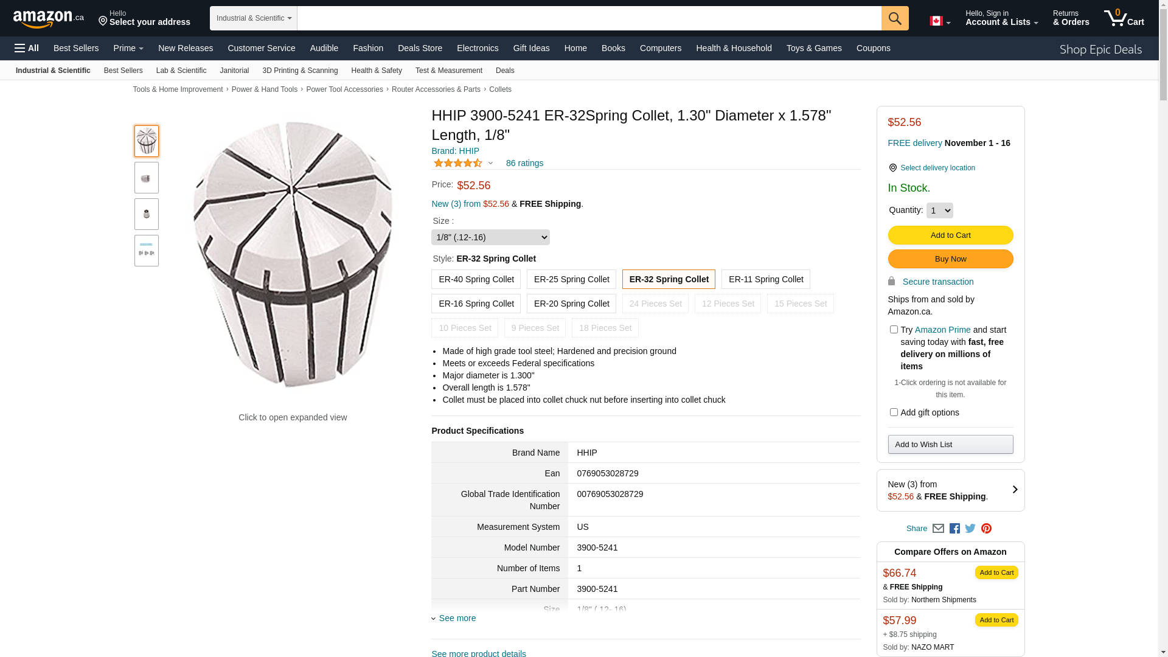Go to Lab & Scientific subcategory
The width and height of the screenshot is (1168, 657).
click(181, 71)
